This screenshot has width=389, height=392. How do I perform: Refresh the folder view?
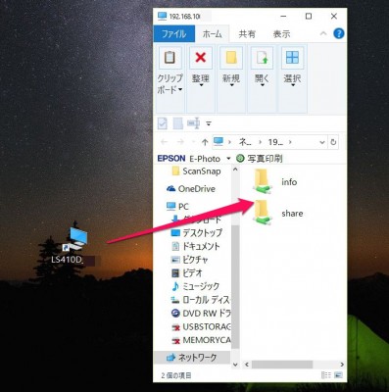point(333,142)
